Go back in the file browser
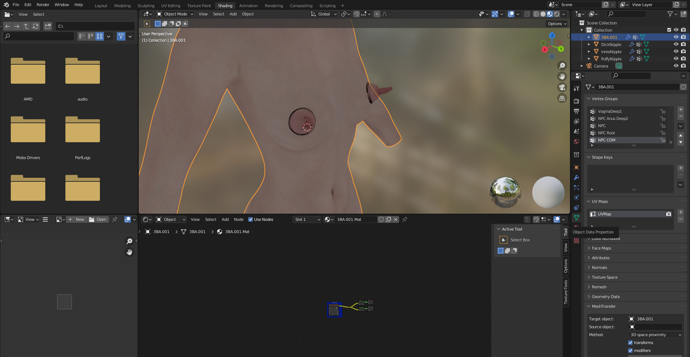The image size is (690, 357). [8, 26]
